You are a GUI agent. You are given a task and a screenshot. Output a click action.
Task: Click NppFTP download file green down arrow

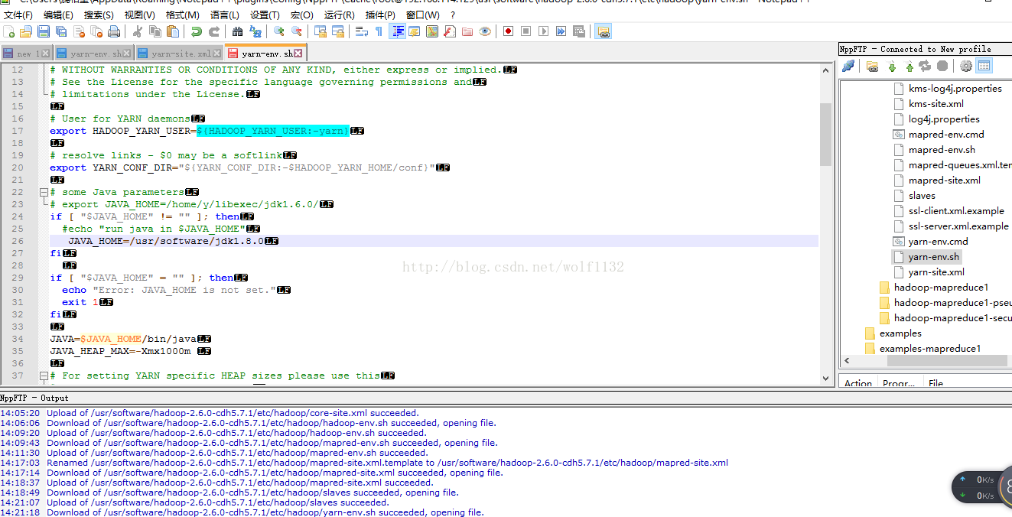click(x=891, y=67)
